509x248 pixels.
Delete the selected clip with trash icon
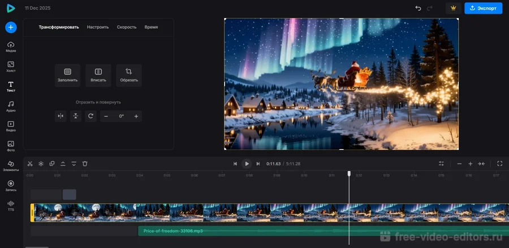coord(85,164)
